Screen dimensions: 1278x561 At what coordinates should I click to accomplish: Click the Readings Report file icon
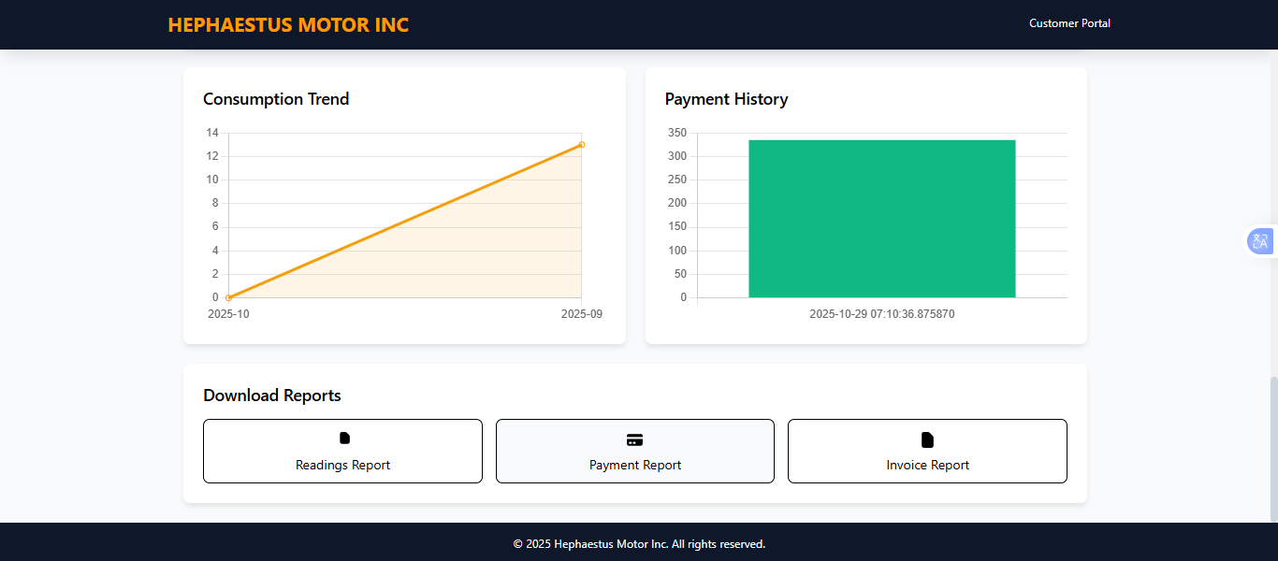point(343,439)
